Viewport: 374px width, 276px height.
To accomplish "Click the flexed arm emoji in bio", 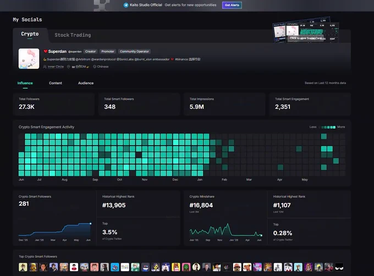I will pos(45,59).
